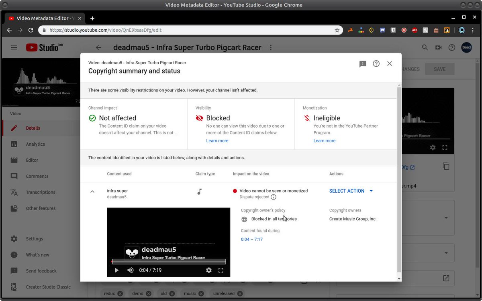Switch to Creator Studio Classic

tap(41, 287)
